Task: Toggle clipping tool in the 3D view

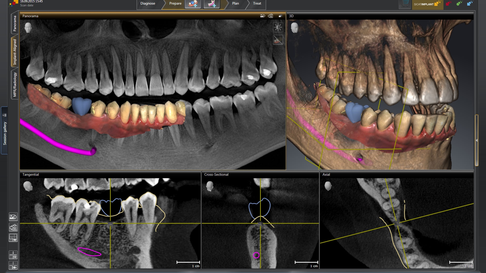Action: pos(278,40)
